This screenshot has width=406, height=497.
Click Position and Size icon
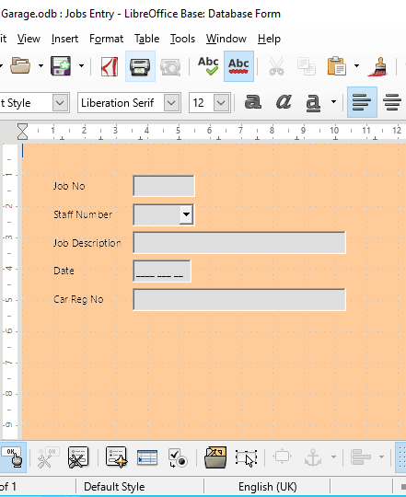[282, 457]
